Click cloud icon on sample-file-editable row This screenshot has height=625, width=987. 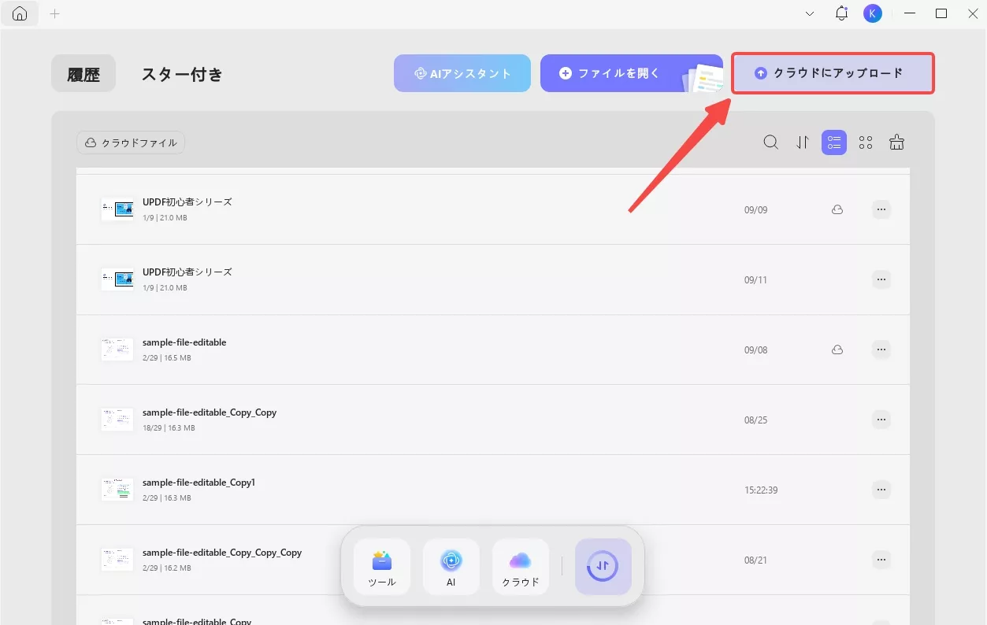tap(837, 349)
